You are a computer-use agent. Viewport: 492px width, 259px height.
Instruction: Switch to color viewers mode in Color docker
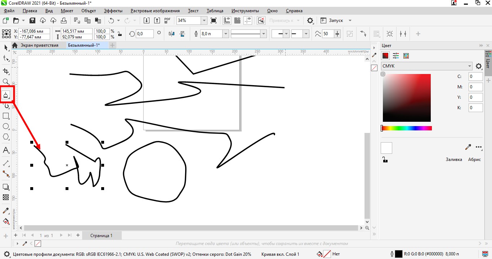click(x=385, y=56)
